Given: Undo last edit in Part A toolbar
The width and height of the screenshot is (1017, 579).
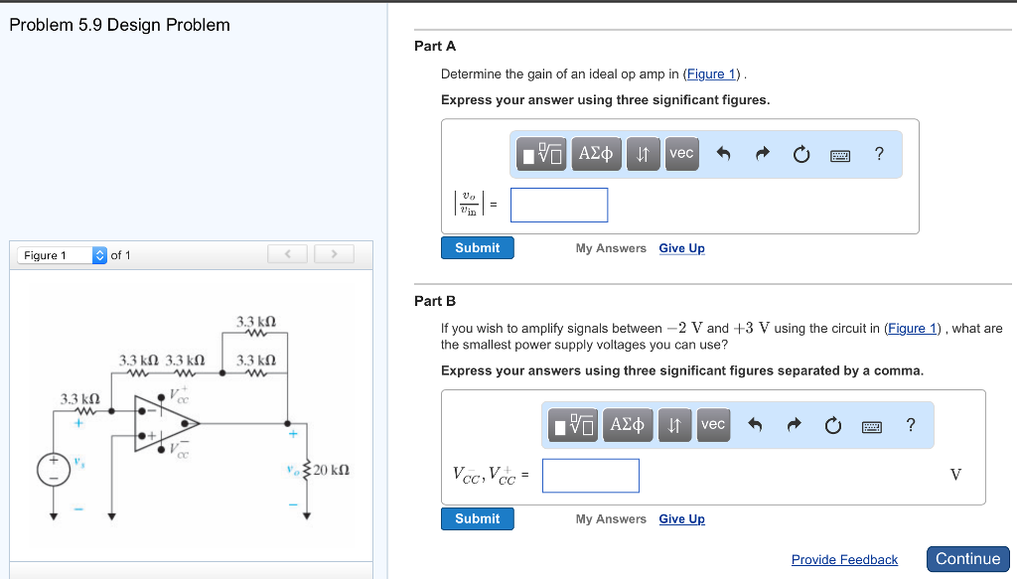Looking at the screenshot, I should point(723,154).
